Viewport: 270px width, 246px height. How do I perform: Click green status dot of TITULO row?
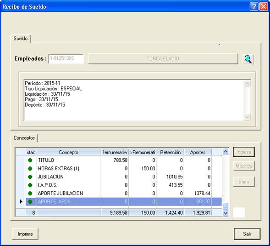point(30,160)
